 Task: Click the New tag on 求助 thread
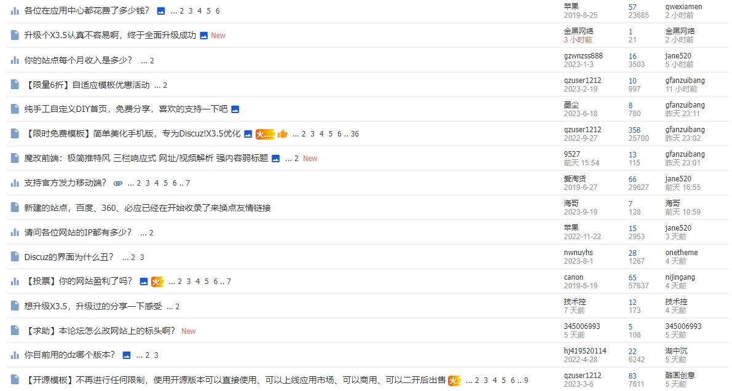tap(188, 331)
